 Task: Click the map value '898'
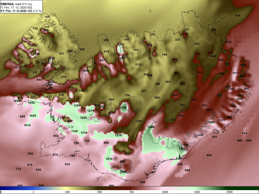point(187,170)
